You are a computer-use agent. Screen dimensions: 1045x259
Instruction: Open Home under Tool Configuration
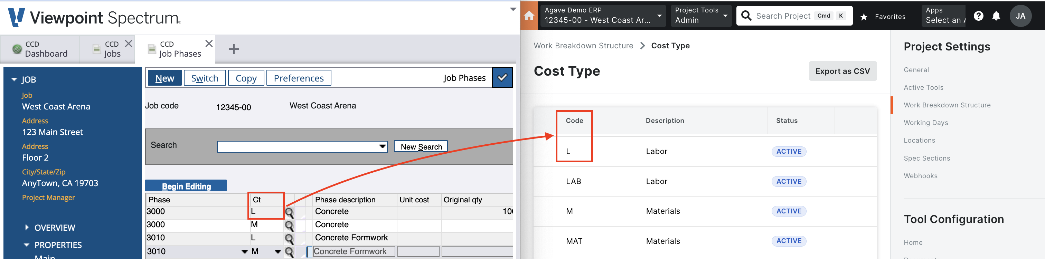click(x=913, y=242)
